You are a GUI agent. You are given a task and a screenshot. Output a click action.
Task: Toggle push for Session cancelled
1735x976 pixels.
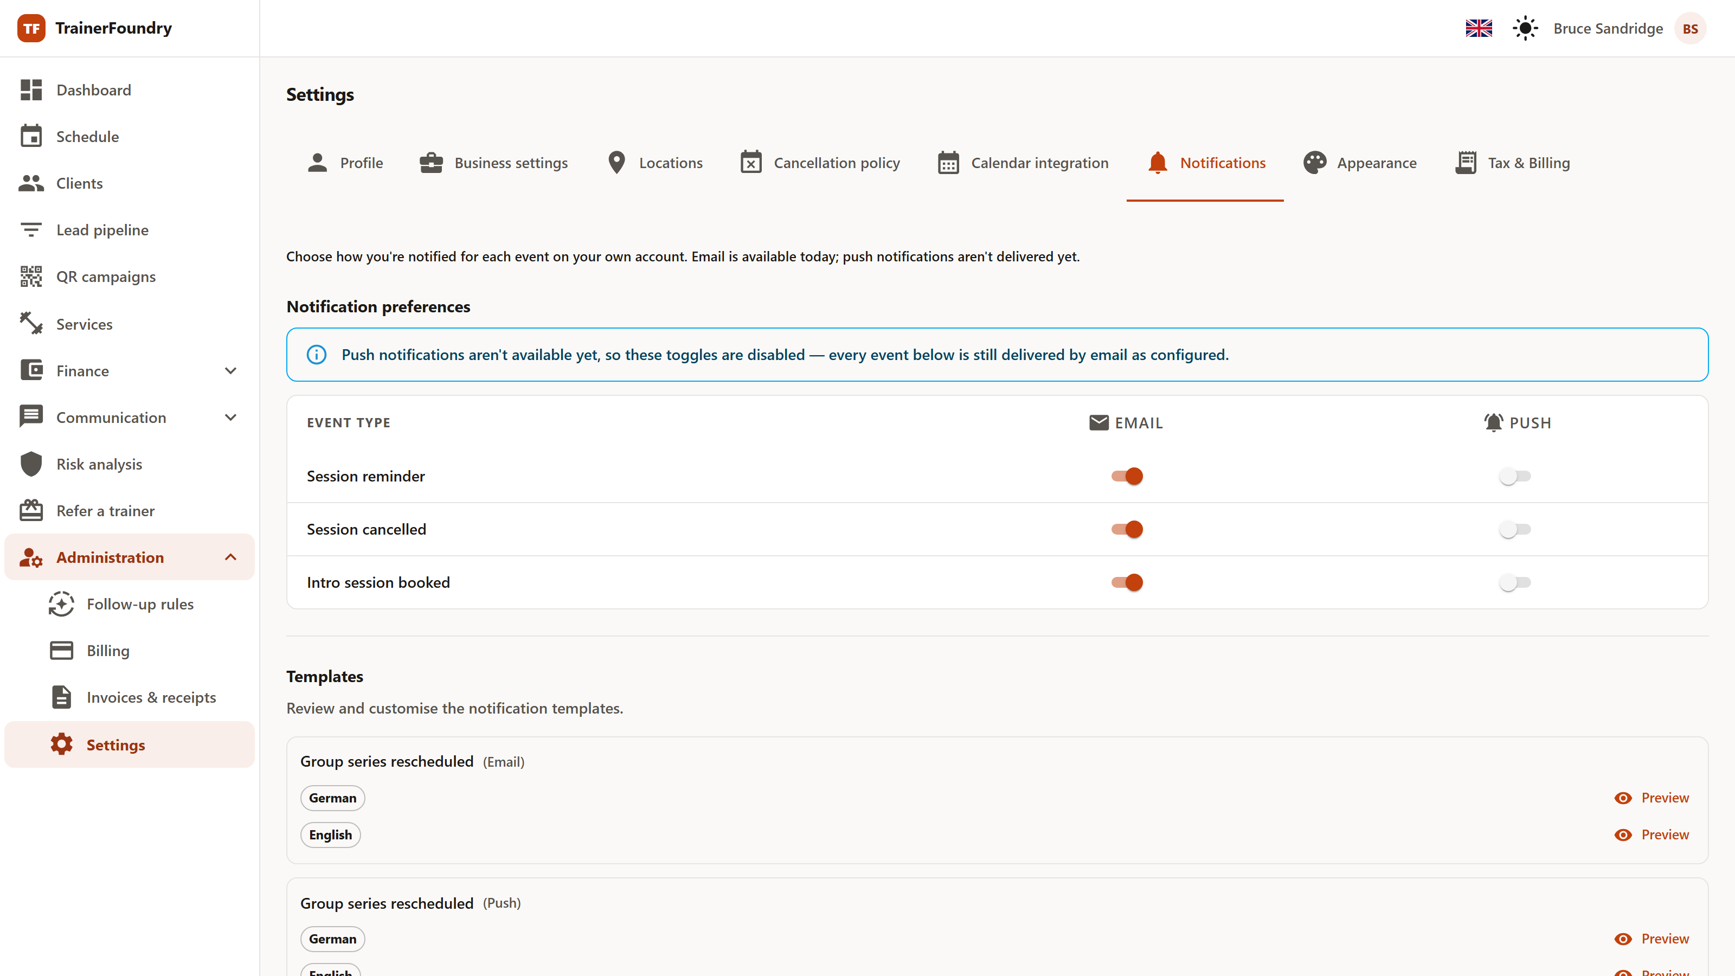click(1515, 529)
